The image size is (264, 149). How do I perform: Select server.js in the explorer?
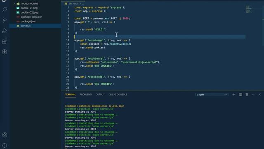tap(35, 26)
